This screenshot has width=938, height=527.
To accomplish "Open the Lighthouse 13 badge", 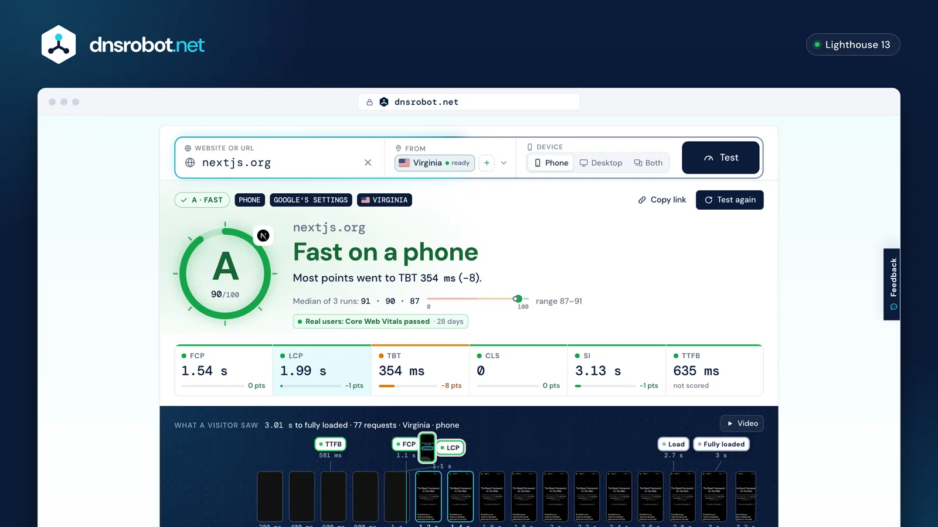I will click(853, 45).
